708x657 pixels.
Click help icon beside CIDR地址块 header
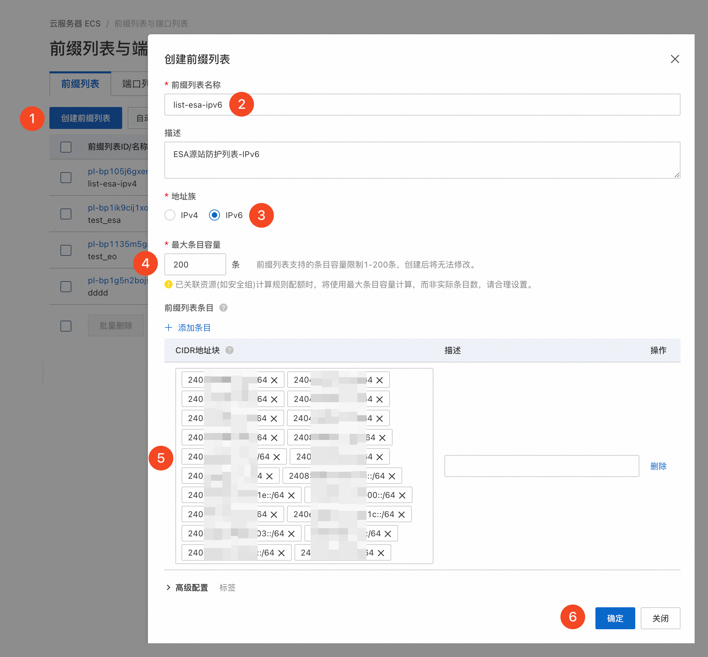[x=230, y=350]
